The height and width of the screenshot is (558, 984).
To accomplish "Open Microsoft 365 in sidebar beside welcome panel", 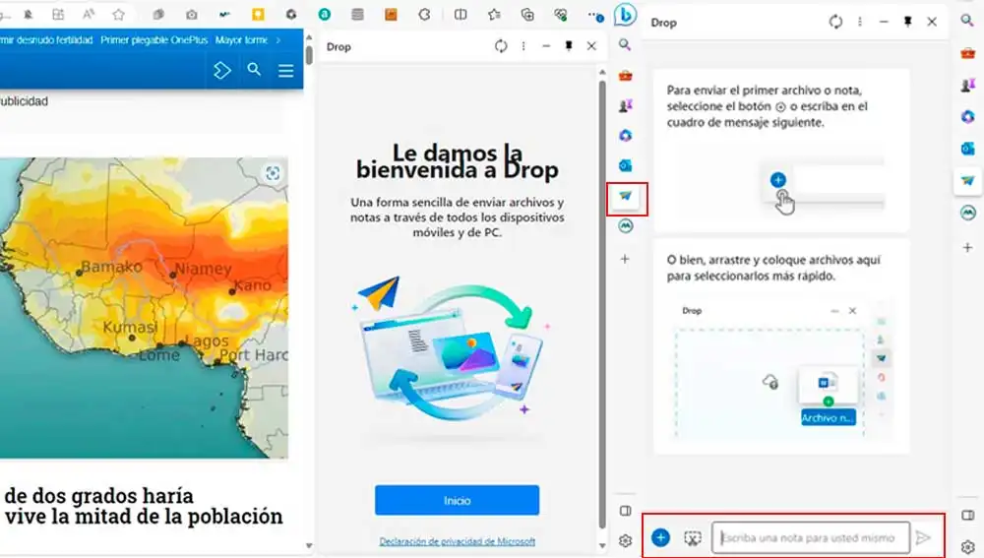I will [x=625, y=135].
